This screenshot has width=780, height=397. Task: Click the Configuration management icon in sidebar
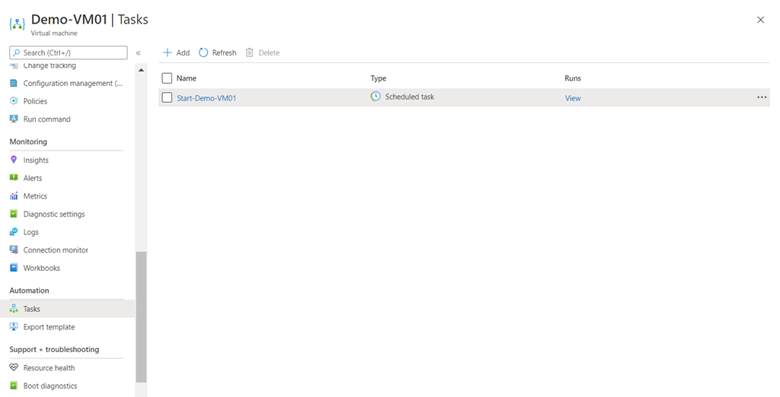pos(14,83)
